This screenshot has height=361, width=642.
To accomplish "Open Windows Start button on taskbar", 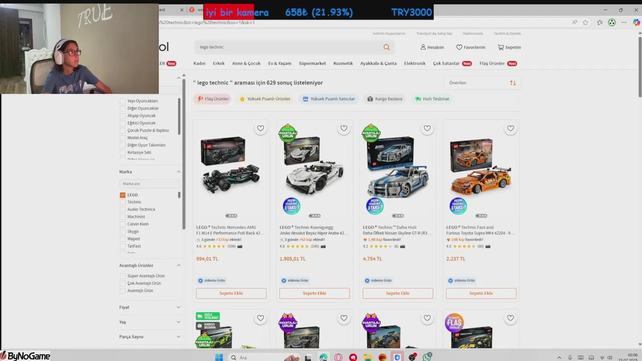I will (219, 357).
